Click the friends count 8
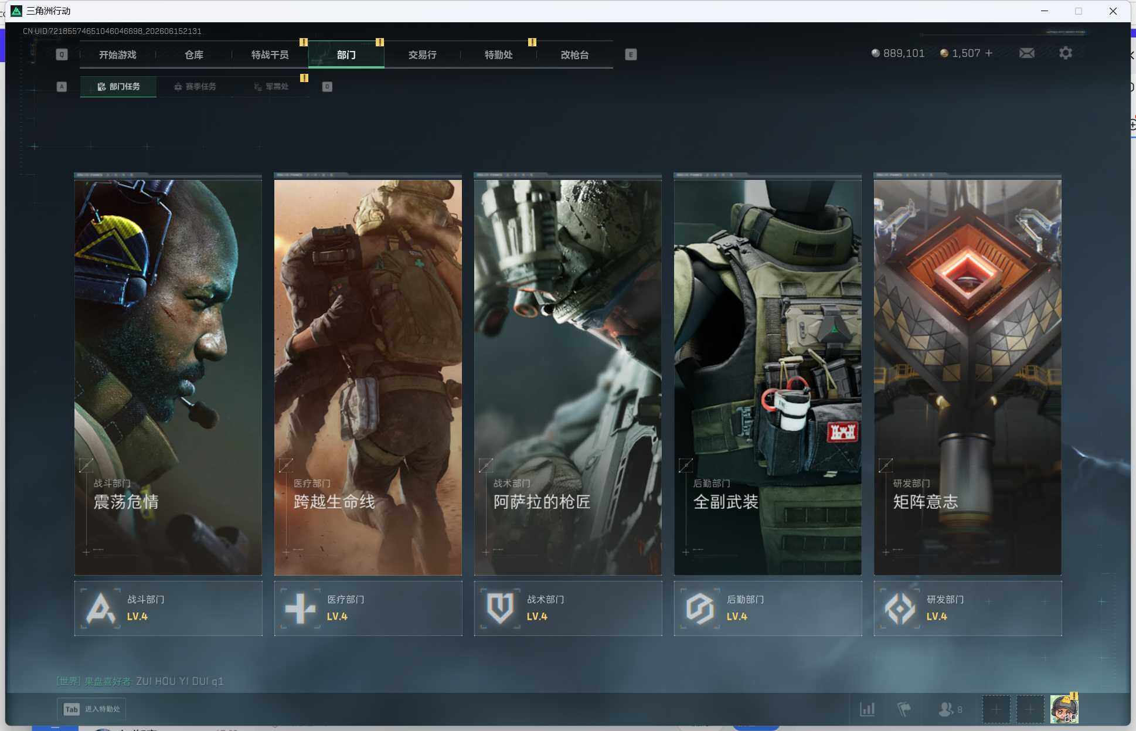The height and width of the screenshot is (731, 1136). pyautogui.click(x=960, y=710)
